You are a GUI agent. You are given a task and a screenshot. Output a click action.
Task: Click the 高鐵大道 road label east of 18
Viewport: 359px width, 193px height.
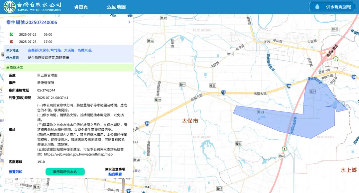coord(260,94)
